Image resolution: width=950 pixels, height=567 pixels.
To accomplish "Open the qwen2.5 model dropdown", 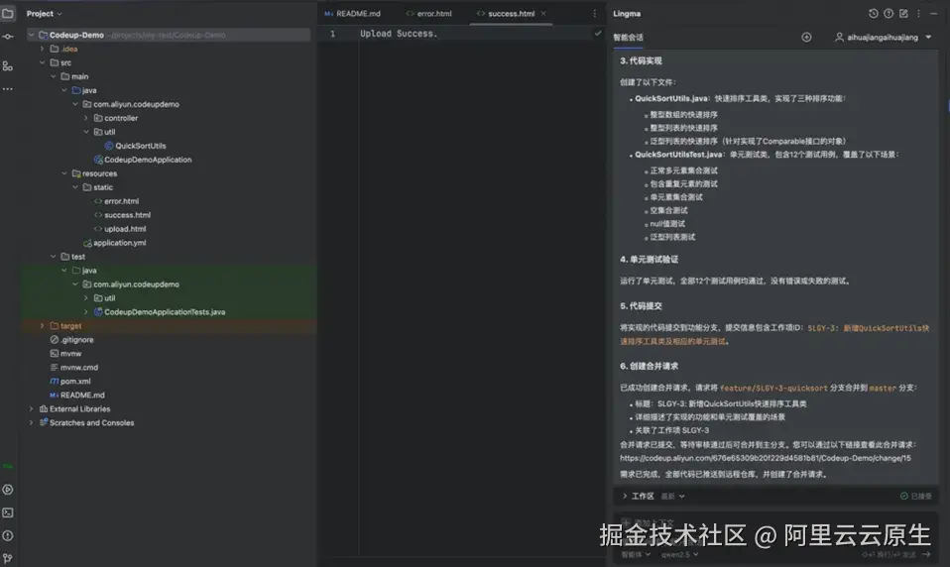I will coord(680,554).
